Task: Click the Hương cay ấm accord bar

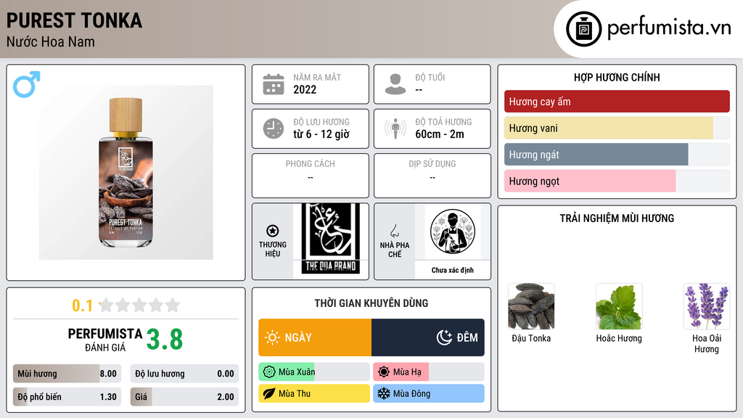Action: 617,102
